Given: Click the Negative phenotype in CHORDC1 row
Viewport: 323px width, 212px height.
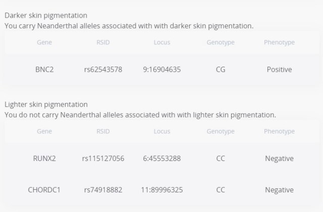Looking at the screenshot, I should (279, 190).
